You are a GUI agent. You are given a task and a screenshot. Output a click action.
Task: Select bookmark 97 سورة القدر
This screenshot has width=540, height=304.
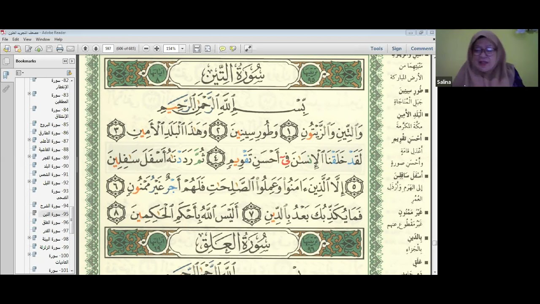[x=55, y=231]
